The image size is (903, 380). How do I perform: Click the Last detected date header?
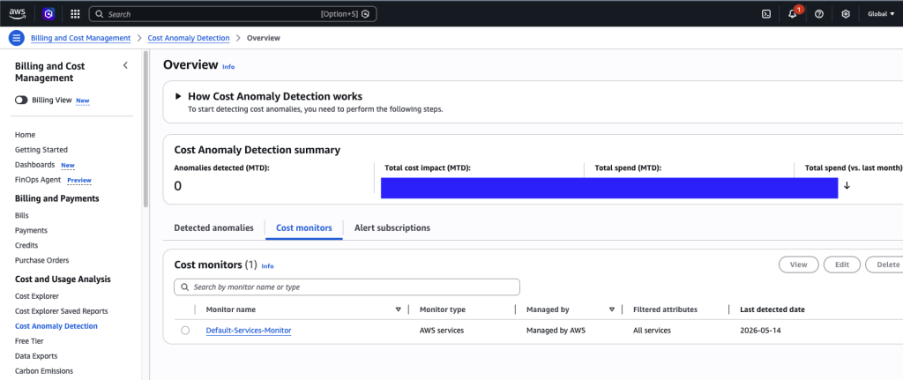[x=772, y=309]
